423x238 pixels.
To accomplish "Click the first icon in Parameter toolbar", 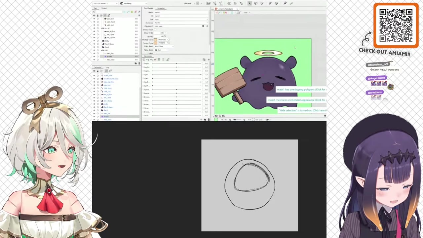I will [144, 59].
